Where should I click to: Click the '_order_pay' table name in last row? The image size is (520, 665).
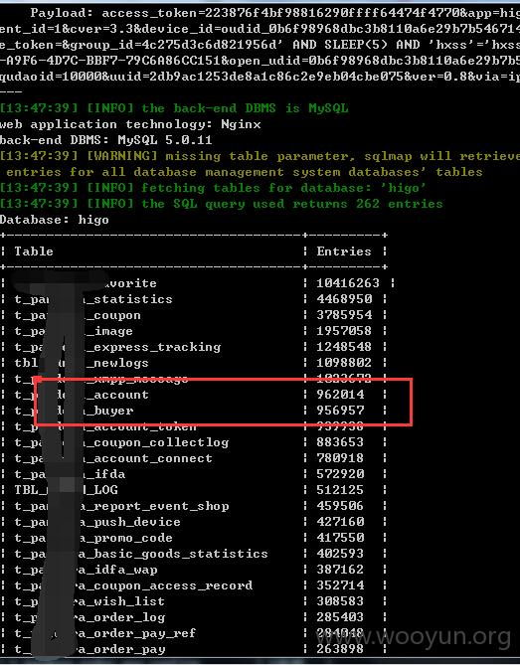(x=89, y=649)
